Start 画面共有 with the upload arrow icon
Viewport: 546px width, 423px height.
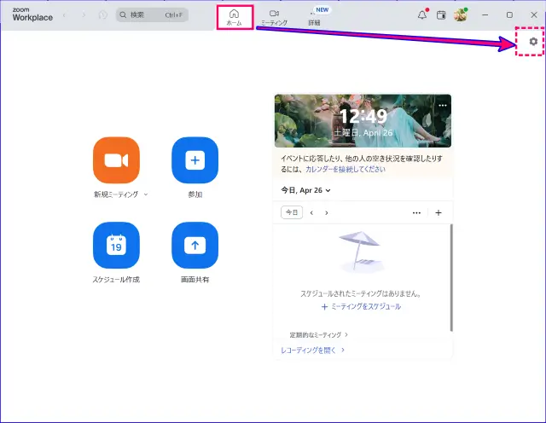195,246
